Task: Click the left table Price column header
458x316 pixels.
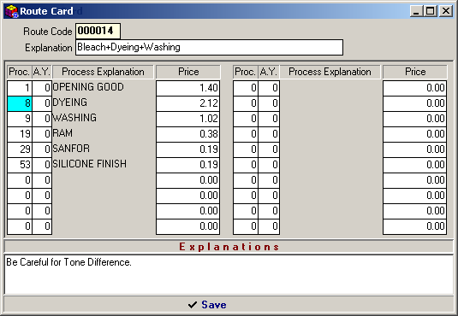Action: tap(188, 72)
